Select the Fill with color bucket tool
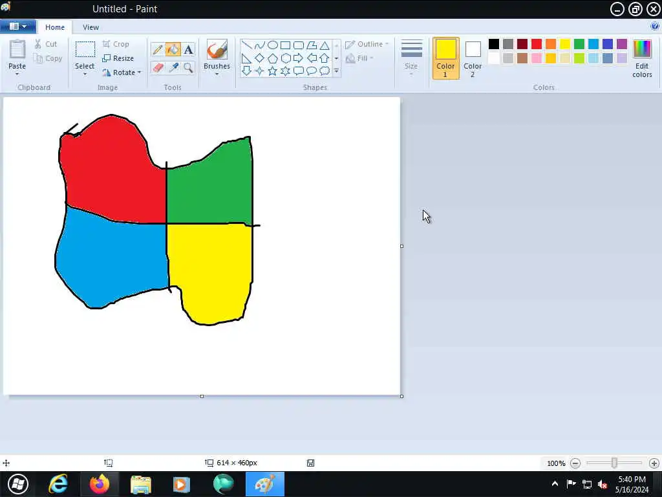 (173, 49)
